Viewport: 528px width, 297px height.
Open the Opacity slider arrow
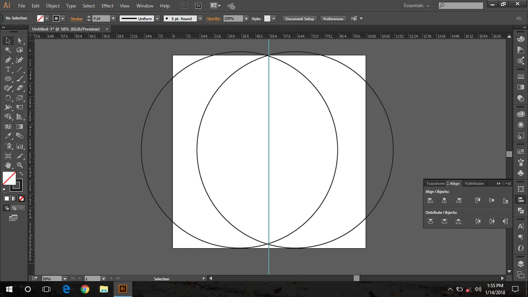pos(247,19)
